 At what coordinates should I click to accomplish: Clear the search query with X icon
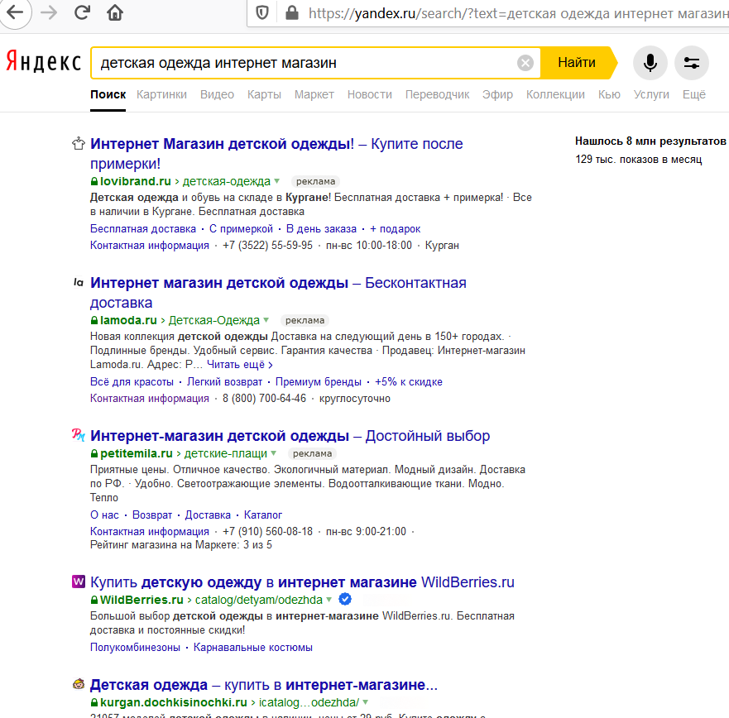pyautogui.click(x=525, y=63)
